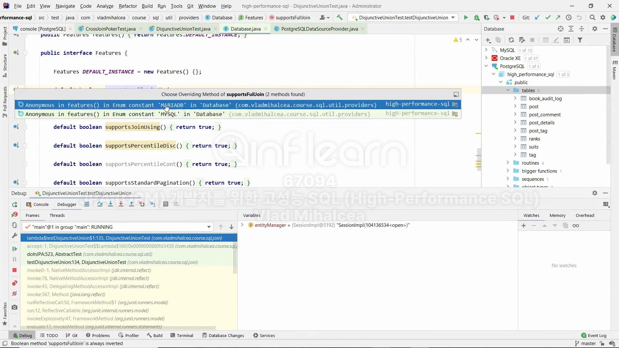This screenshot has width=619, height=348.
Task: Toggle the tool windows button in status bar
Action: coord(5,343)
